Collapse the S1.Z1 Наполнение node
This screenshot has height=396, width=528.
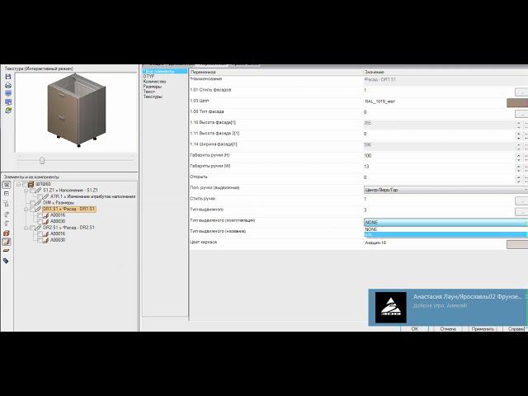point(26,191)
